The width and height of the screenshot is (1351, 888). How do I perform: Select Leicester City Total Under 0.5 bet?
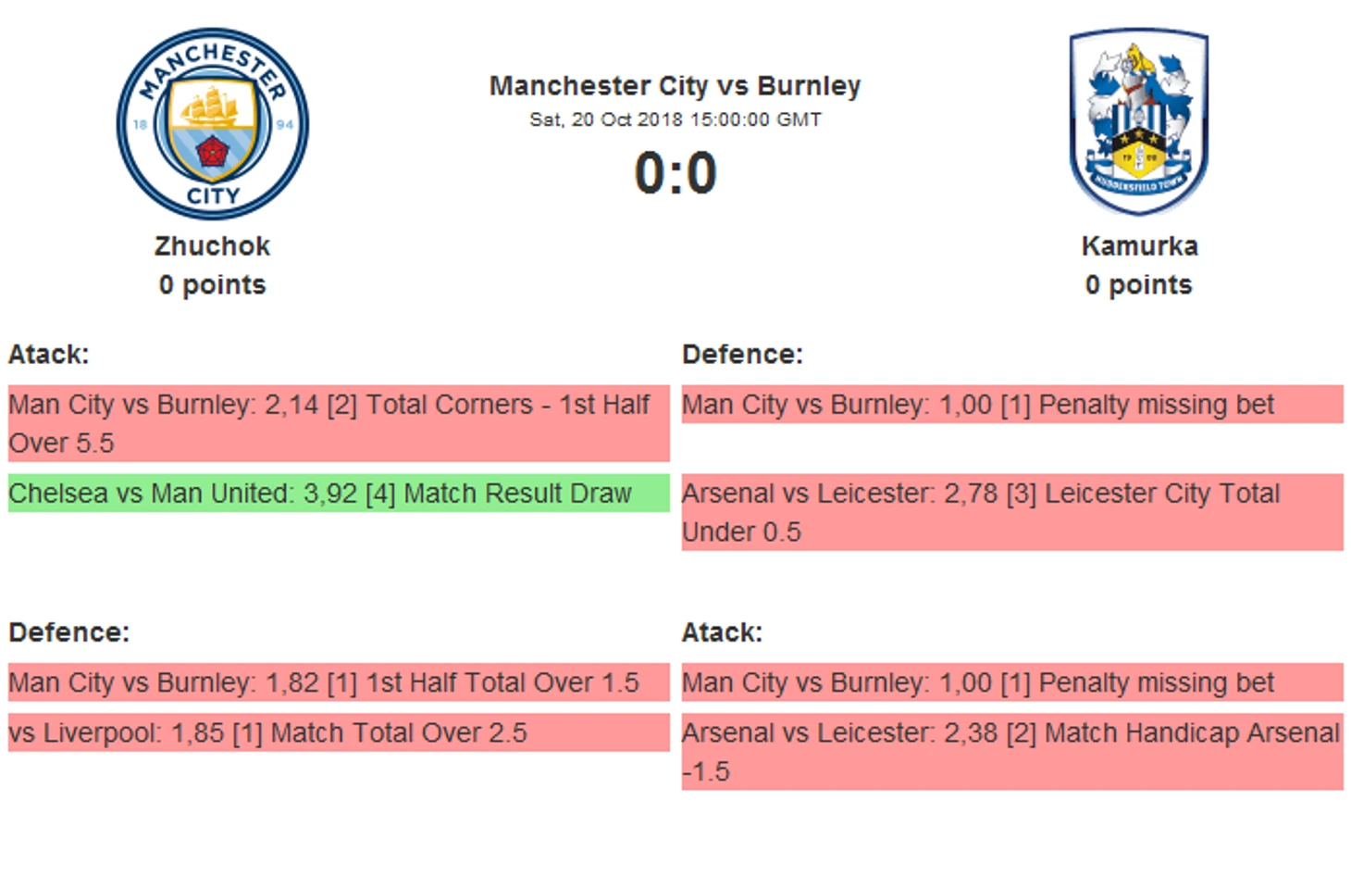pyautogui.click(x=1012, y=512)
